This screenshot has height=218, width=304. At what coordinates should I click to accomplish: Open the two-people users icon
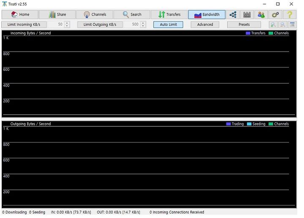coord(261,14)
